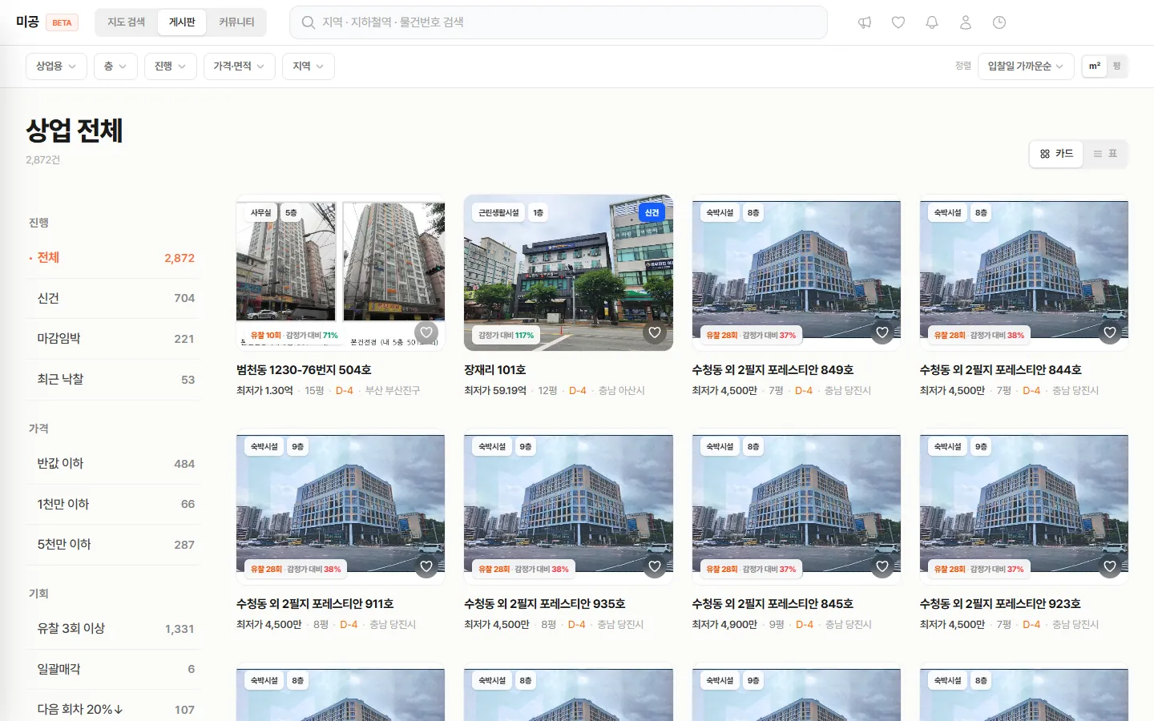This screenshot has width=1154, height=721.
Task: Expand the 상업용 filter dropdown
Action: tap(56, 66)
